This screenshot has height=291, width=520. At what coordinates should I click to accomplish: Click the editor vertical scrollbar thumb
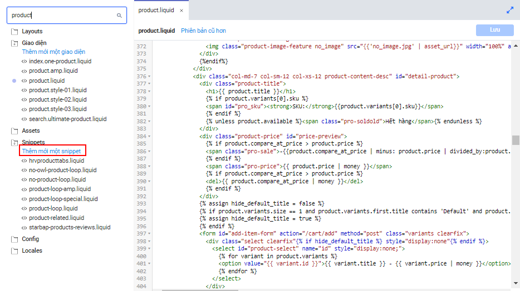pos(516,140)
